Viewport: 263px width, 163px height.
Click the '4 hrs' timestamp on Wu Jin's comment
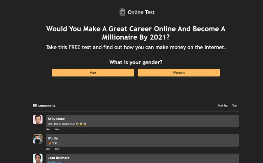coord(57,149)
